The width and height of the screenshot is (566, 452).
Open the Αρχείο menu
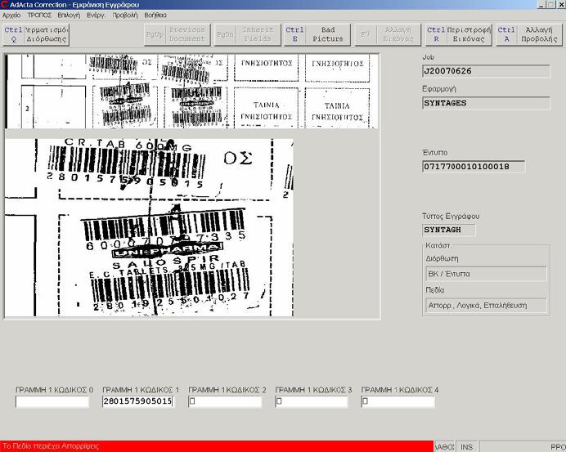tap(11, 16)
